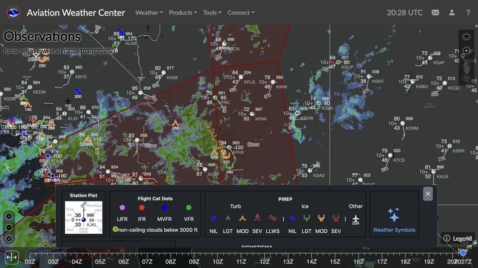The image size is (478, 268).
Task: Jump timeline to 15Z
Action: click(335, 262)
